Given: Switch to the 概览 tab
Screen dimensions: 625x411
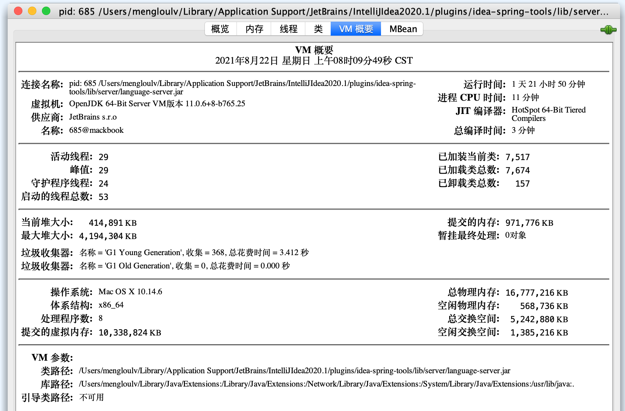Looking at the screenshot, I should click(221, 29).
